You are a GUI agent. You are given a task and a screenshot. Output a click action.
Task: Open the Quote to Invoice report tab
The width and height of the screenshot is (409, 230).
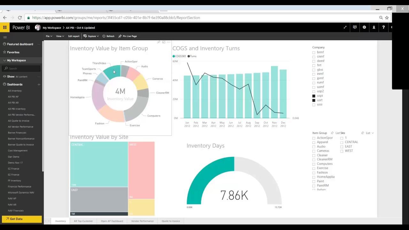pyautogui.click(x=171, y=221)
